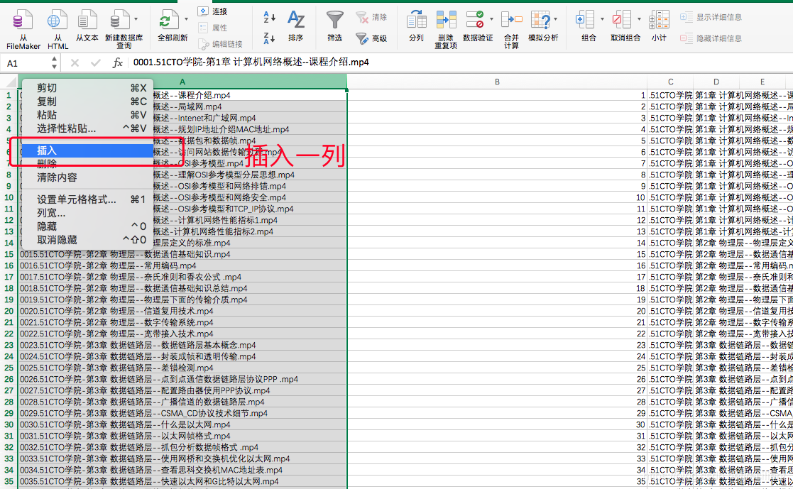
Task: Choose Cut from context menu
Action: 87,88
